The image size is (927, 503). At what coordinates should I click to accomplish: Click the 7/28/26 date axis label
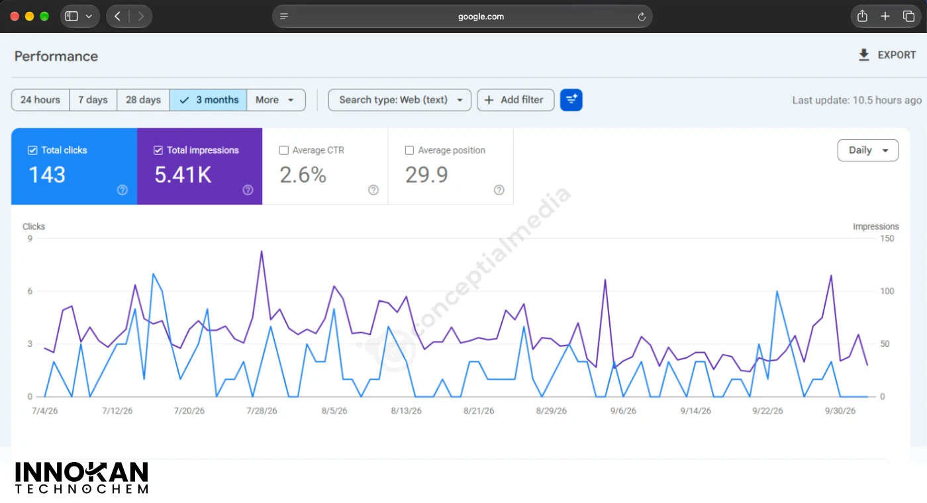tap(262, 411)
